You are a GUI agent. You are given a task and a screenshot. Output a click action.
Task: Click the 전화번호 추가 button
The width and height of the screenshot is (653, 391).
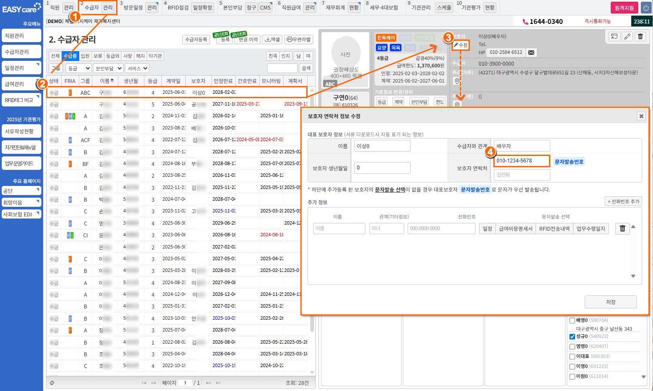point(623,202)
